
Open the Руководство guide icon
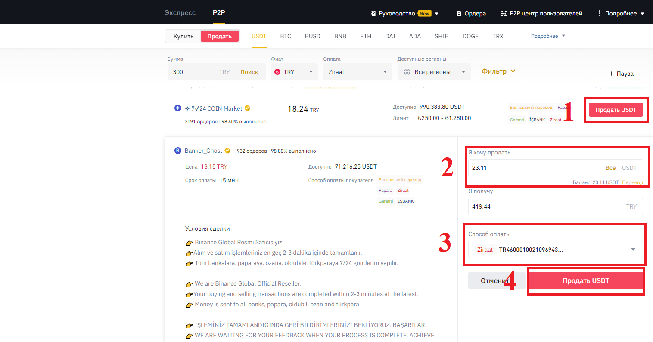(x=373, y=13)
